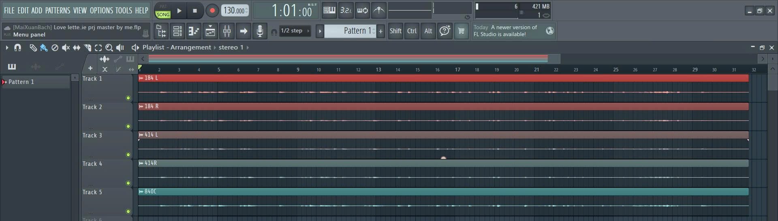Screen dimensions: 778x221
Task: Open the shopping cart store icon
Action: [461, 31]
